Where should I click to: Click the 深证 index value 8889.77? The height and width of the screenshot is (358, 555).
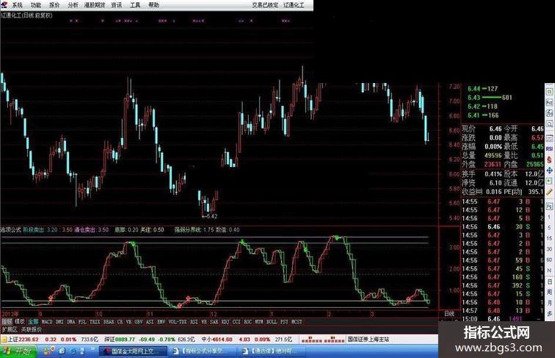coord(125,340)
